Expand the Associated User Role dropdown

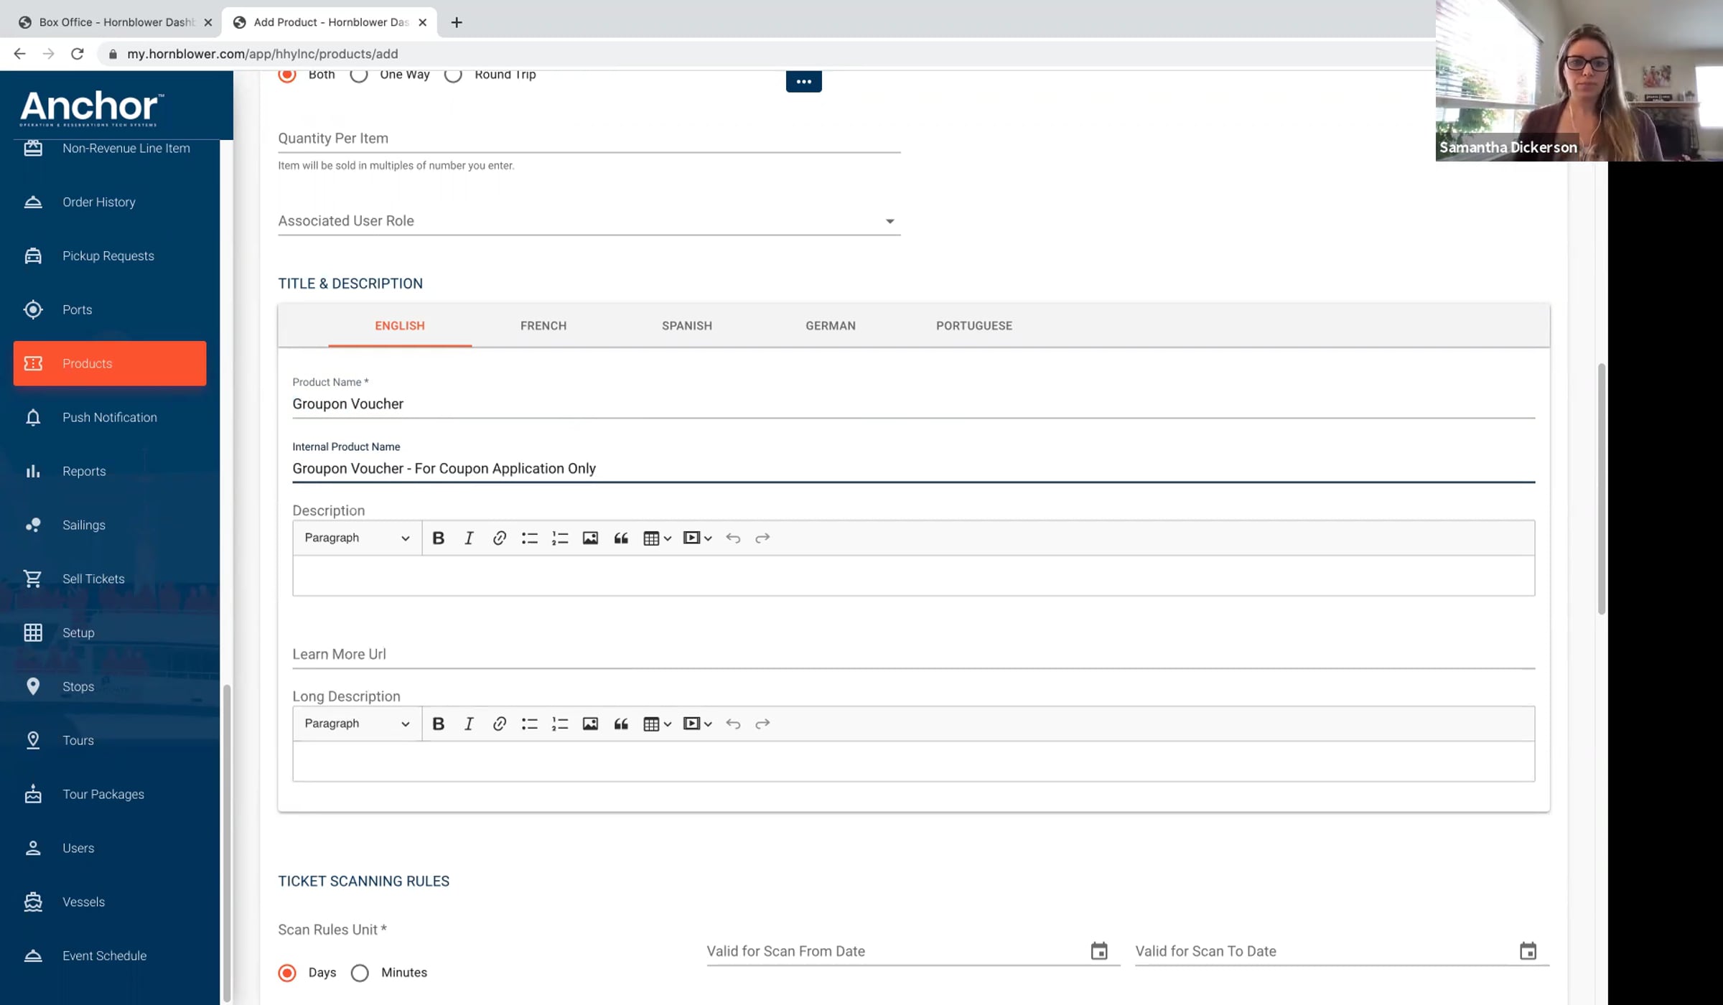(x=589, y=221)
